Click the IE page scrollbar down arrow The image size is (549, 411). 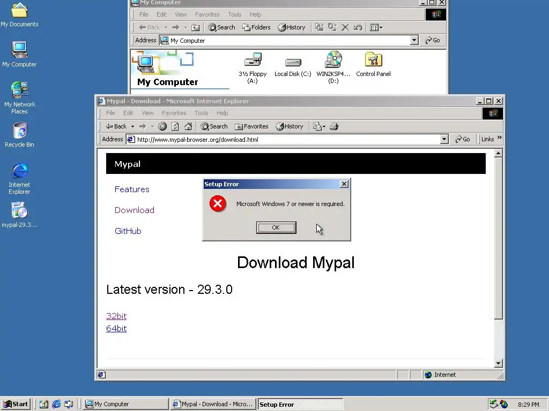point(498,363)
